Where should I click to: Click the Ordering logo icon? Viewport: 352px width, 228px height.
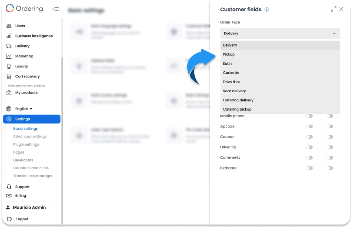pyautogui.click(x=10, y=8)
